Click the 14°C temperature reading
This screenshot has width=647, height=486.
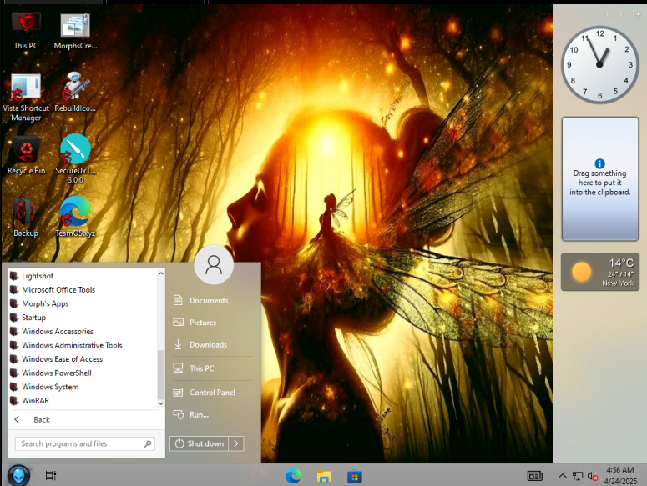click(x=621, y=263)
